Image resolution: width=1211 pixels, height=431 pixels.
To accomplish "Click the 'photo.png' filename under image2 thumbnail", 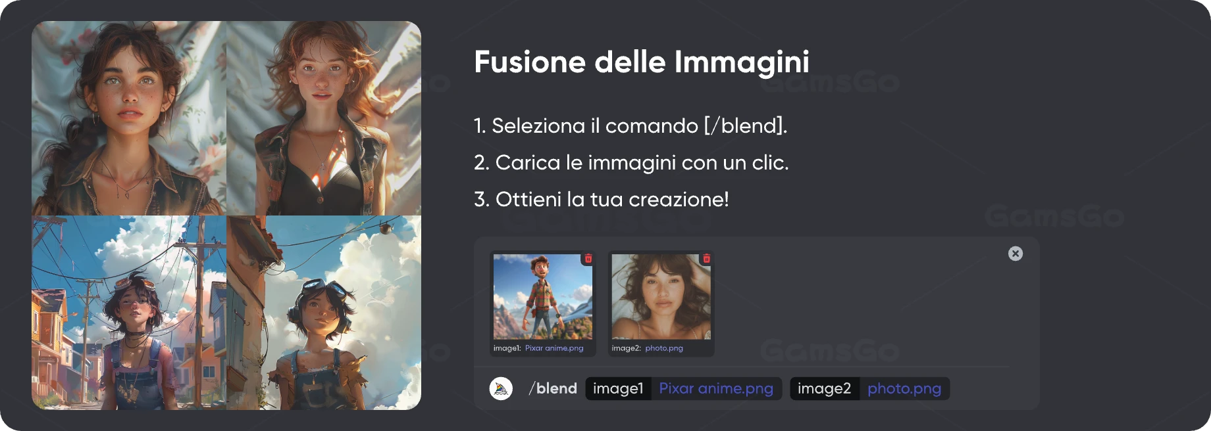I will (664, 348).
